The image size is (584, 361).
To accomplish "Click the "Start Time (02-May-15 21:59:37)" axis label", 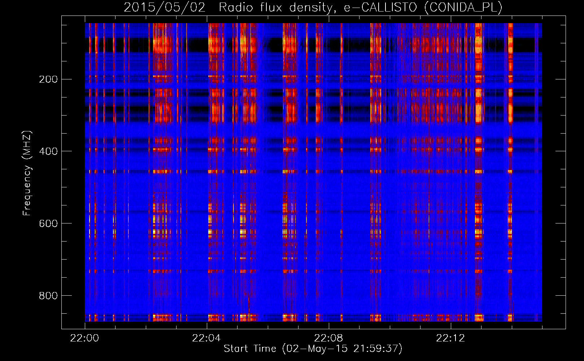I will point(313,349).
